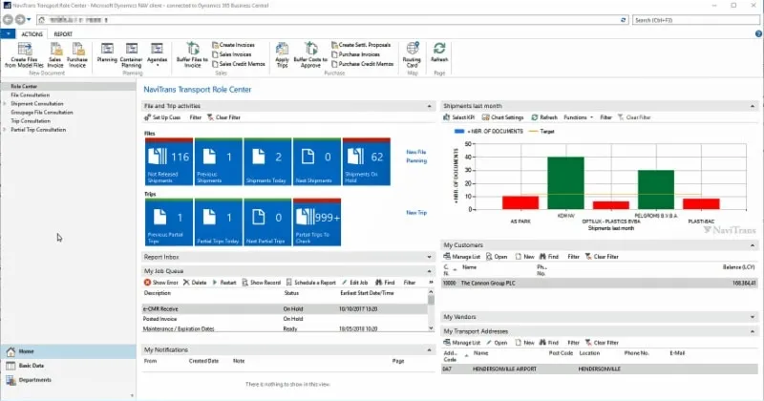The height and width of the screenshot is (401, 764).
Task: Click Buffer Files to Invoice
Action: pos(192,54)
